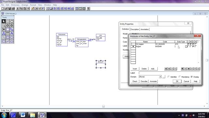Viewport: 209px width, 118px height.
Task: Select the Line drawing tool
Action: pos(4,37)
